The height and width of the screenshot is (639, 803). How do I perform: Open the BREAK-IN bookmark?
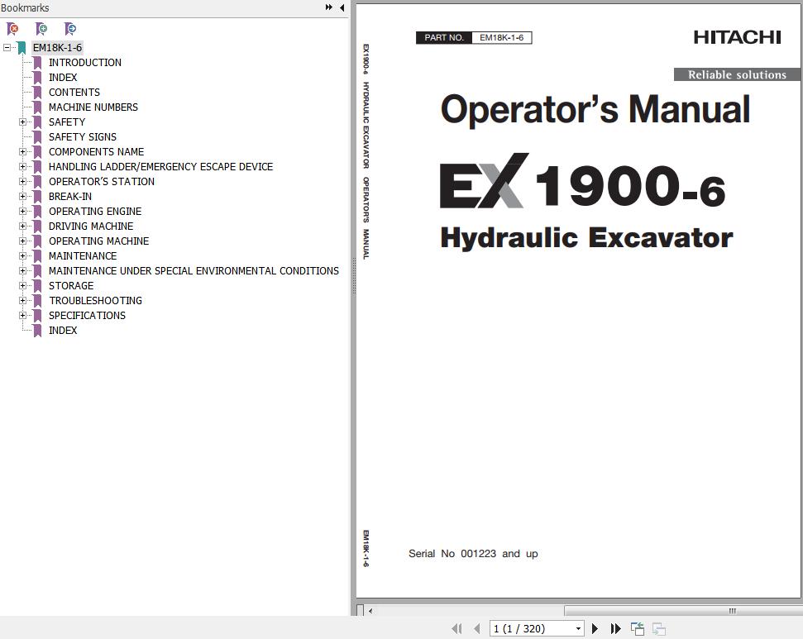tap(70, 196)
